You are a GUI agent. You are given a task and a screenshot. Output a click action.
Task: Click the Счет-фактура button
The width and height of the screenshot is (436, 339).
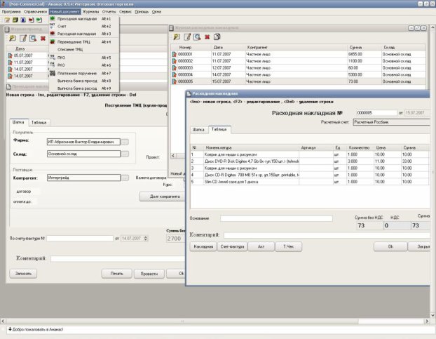(x=232, y=246)
